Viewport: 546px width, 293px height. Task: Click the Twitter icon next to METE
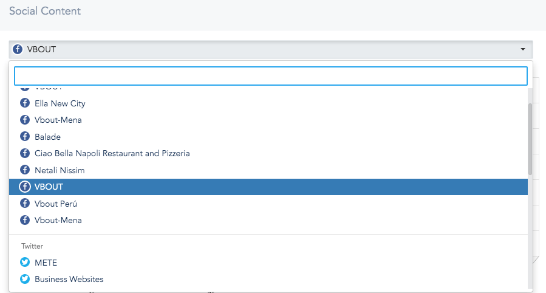25,263
